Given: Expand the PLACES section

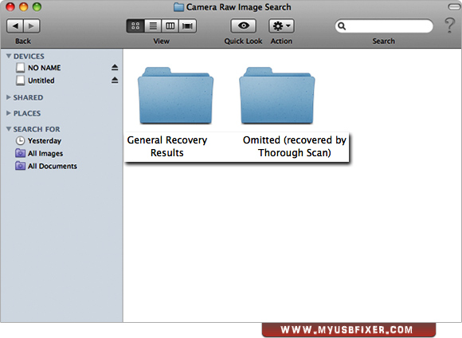Looking at the screenshot, I should pos(9,113).
